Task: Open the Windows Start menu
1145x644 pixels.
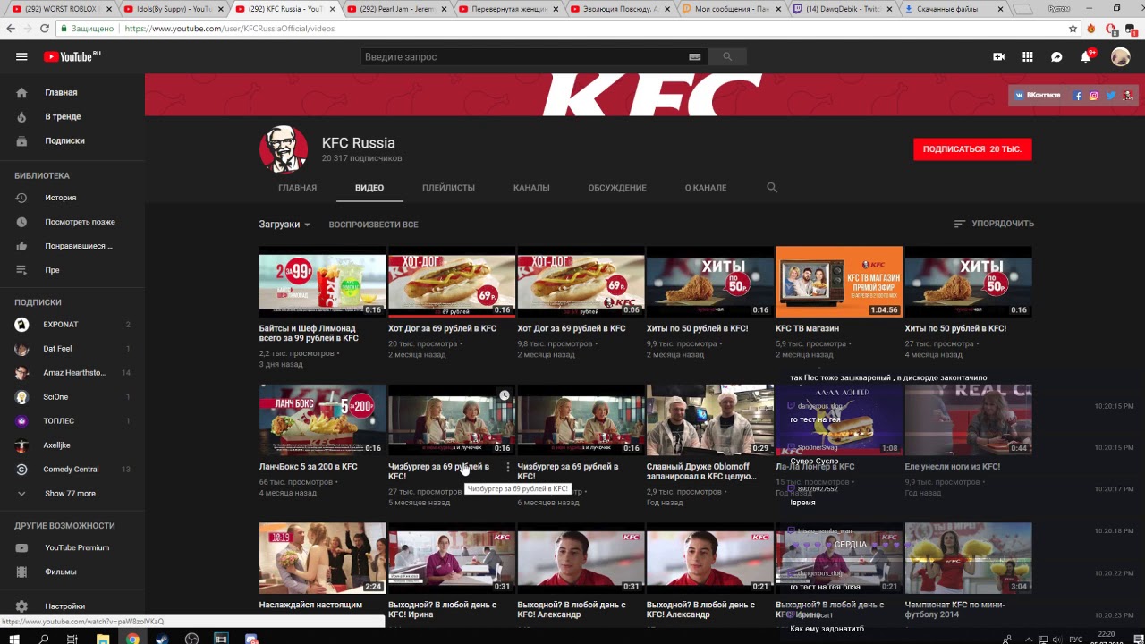Action: click(14, 639)
